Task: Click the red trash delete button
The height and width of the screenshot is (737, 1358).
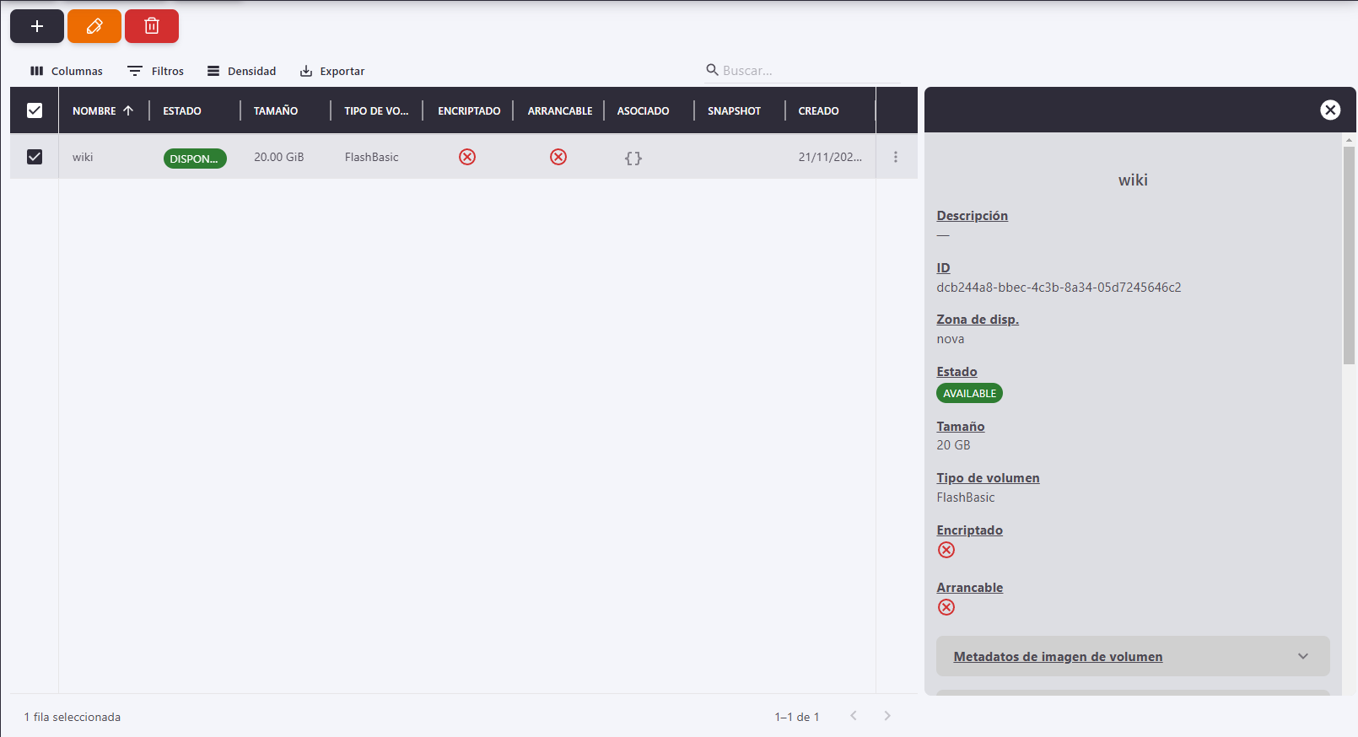Action: 152,26
